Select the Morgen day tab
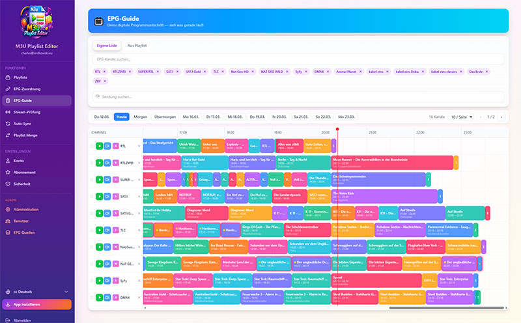 click(140, 117)
